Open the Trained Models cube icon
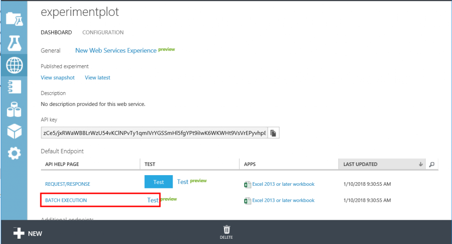This screenshot has height=244, width=452. (x=14, y=131)
